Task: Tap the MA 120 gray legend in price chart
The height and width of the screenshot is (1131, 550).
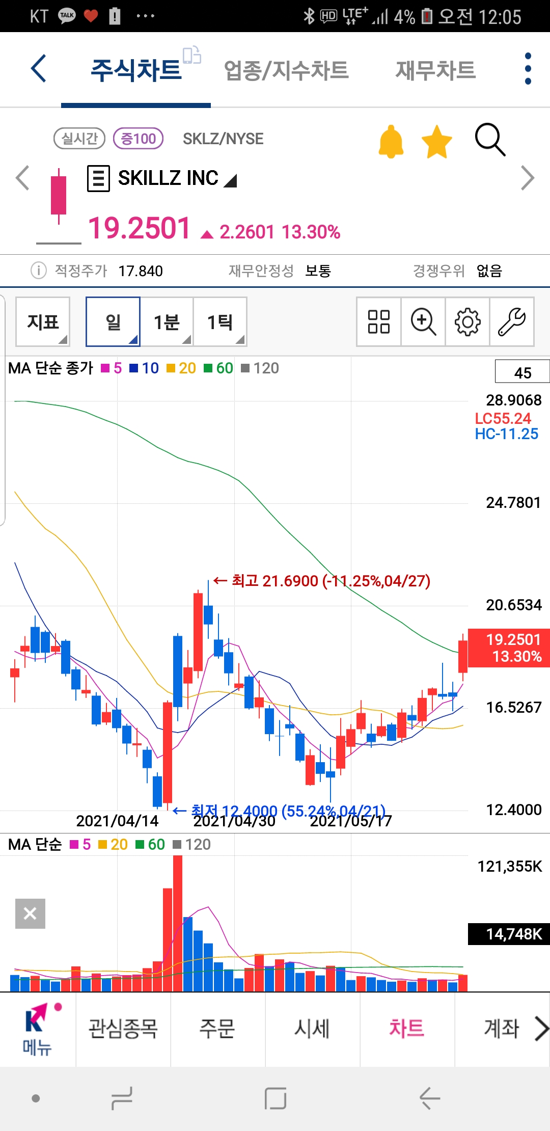Action: (x=260, y=368)
